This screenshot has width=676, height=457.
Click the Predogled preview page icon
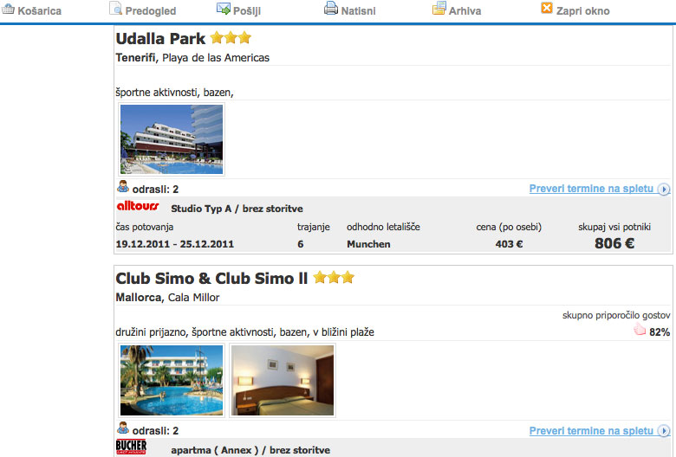coord(115,8)
